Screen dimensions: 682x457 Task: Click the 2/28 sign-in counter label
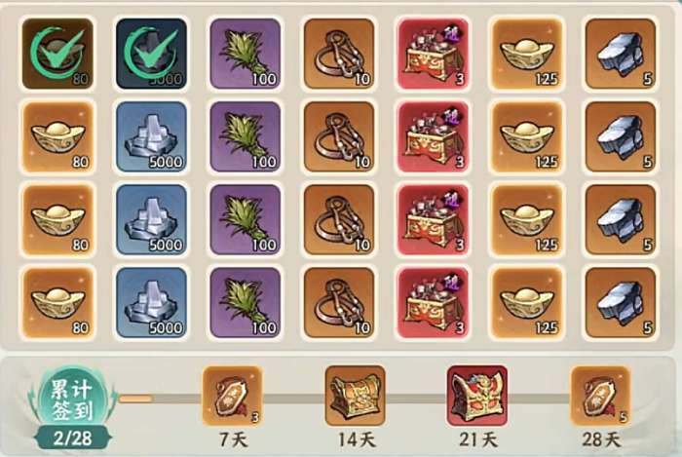click(x=73, y=438)
